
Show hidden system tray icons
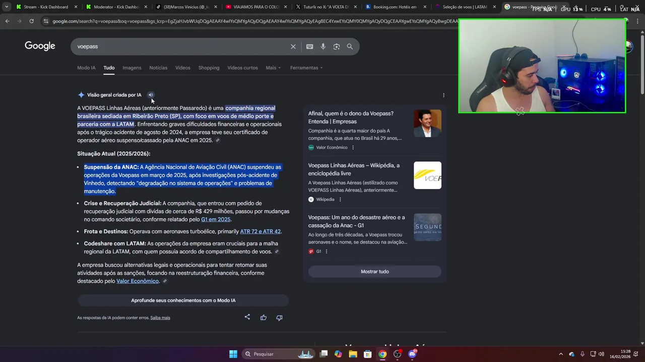pos(561,354)
